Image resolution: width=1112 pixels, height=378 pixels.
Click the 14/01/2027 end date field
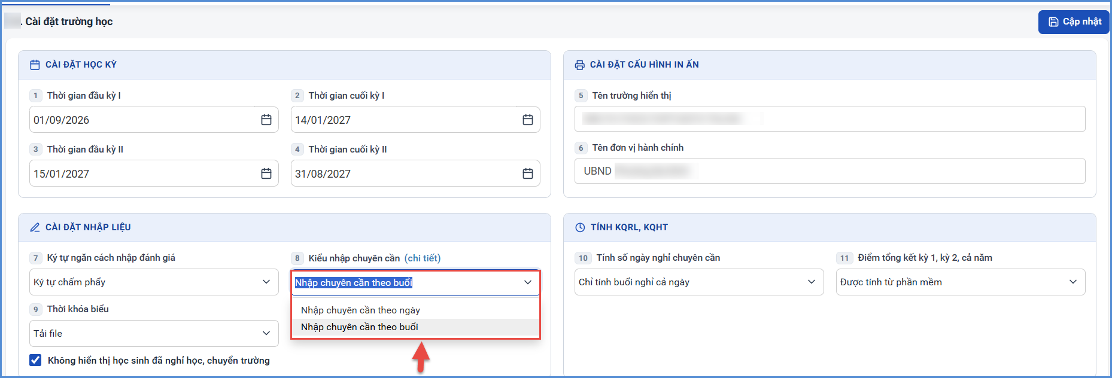tap(415, 120)
